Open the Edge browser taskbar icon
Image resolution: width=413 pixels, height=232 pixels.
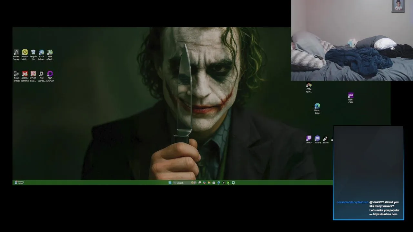(x=218, y=183)
